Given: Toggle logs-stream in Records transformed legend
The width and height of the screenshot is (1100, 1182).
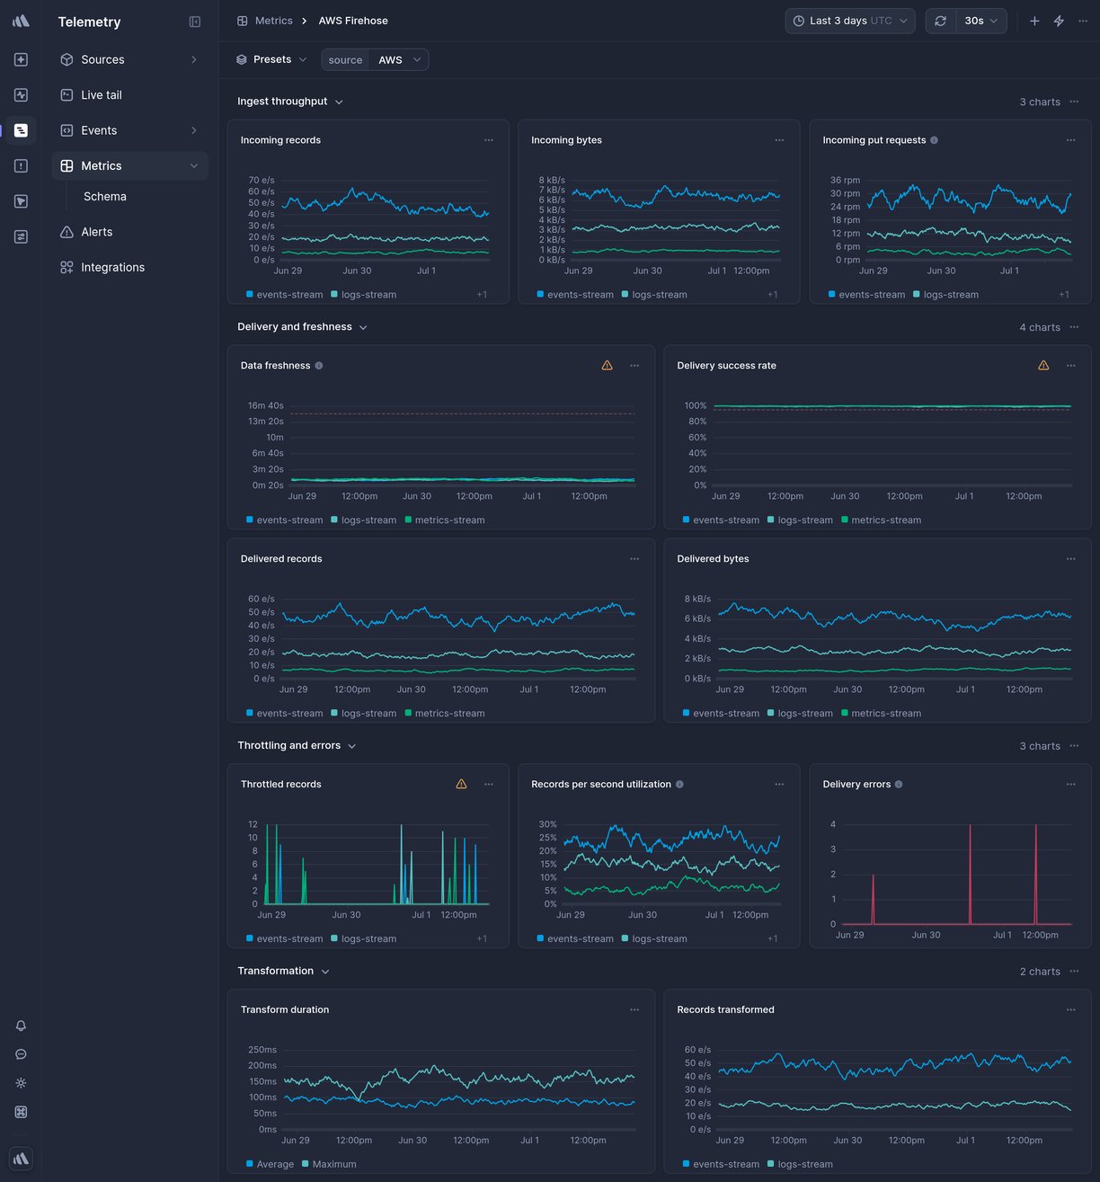Looking at the screenshot, I should pos(800,1165).
